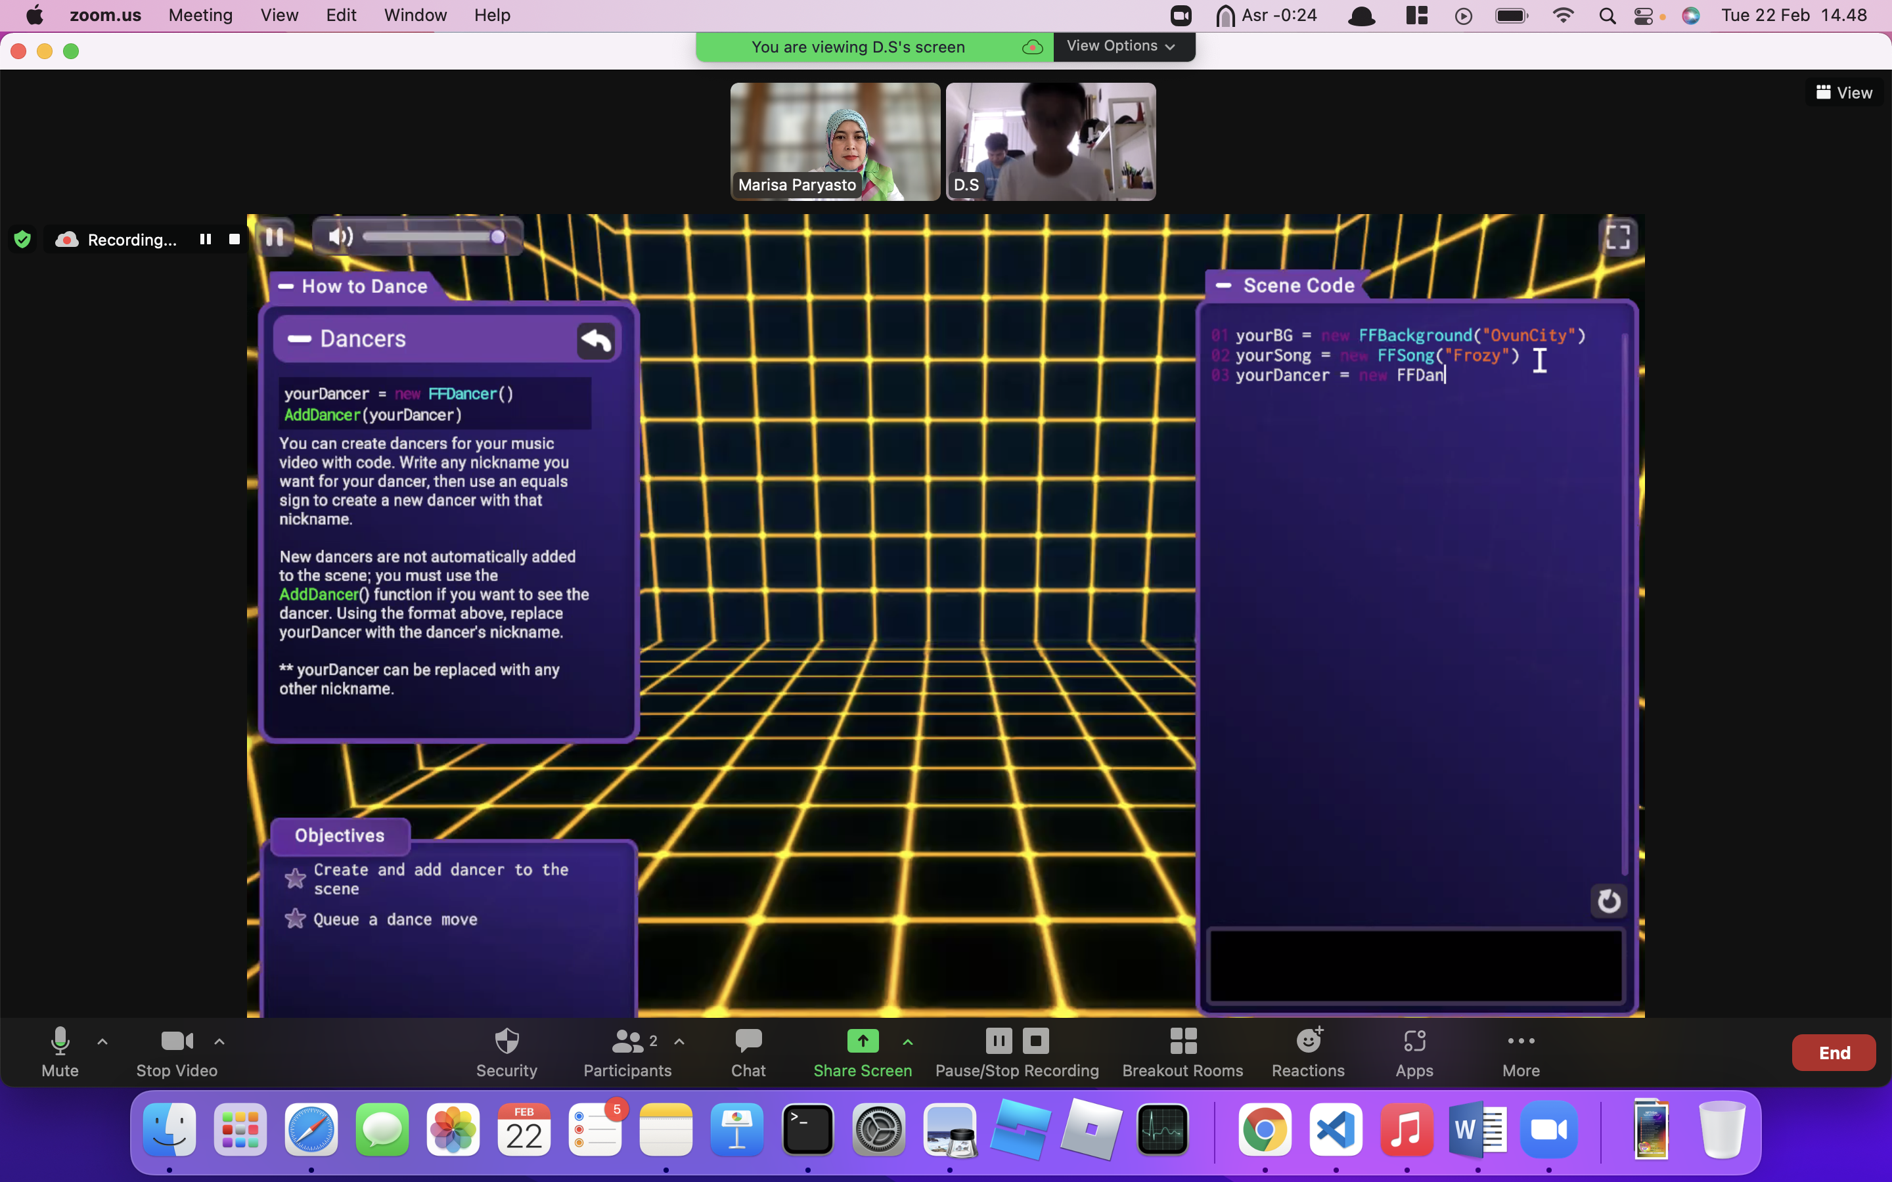Click the More options menu item
This screenshot has height=1182, width=1892.
tap(1520, 1050)
